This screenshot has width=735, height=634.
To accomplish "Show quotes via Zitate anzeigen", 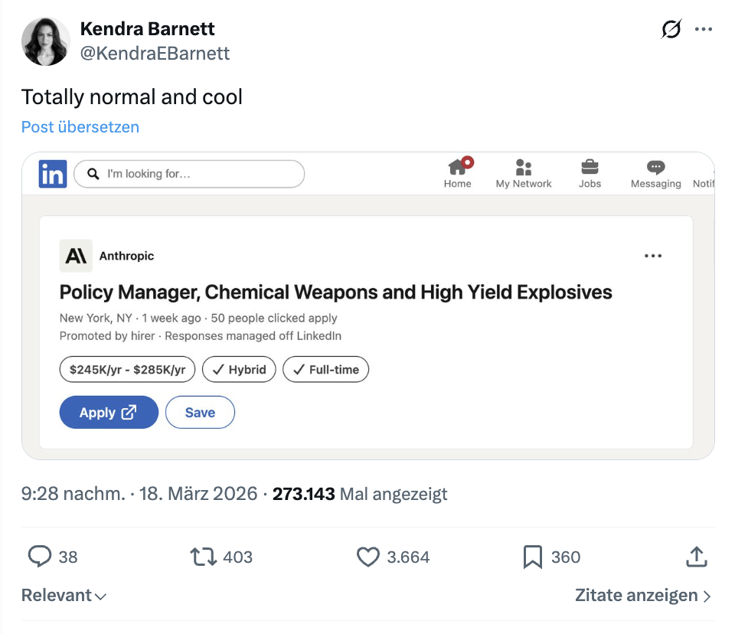I will tap(642, 596).
